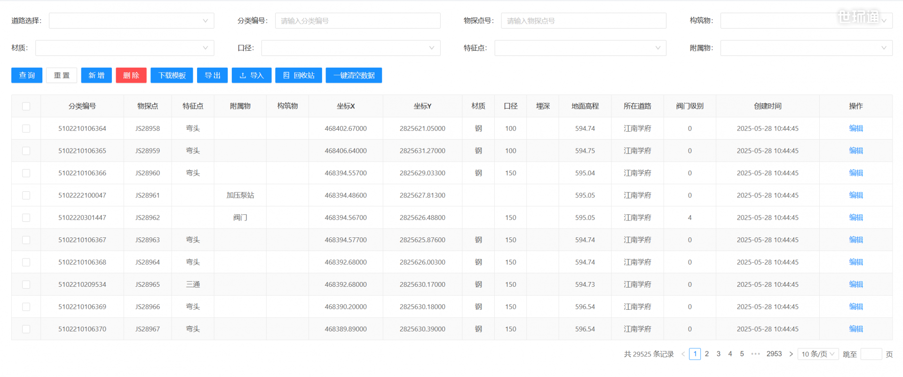Open the 特征点 dropdown
Image resolution: width=903 pixels, height=377 pixels.
(x=580, y=48)
